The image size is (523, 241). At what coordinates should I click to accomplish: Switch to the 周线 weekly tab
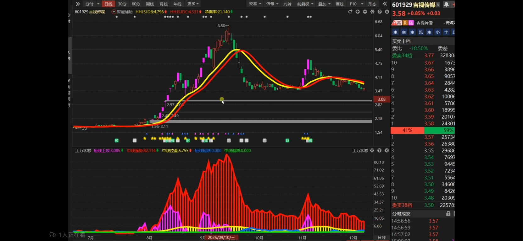point(150,4)
